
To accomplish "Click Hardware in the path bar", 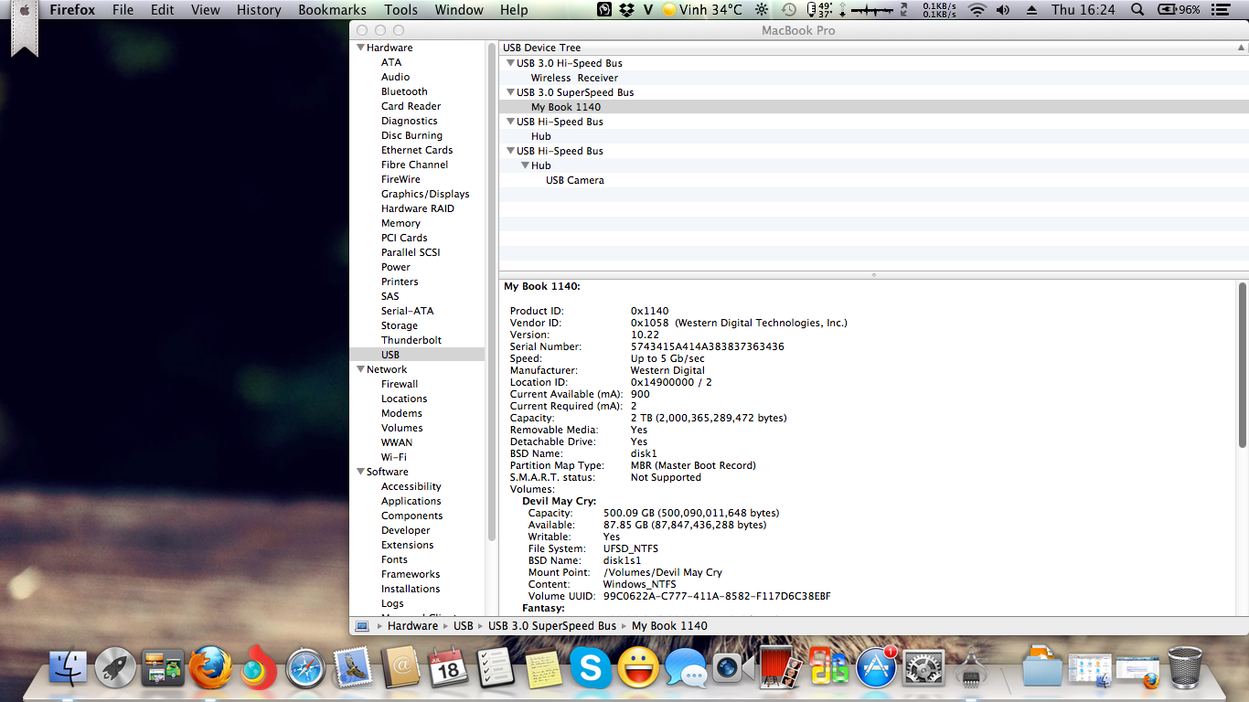I will tap(412, 626).
